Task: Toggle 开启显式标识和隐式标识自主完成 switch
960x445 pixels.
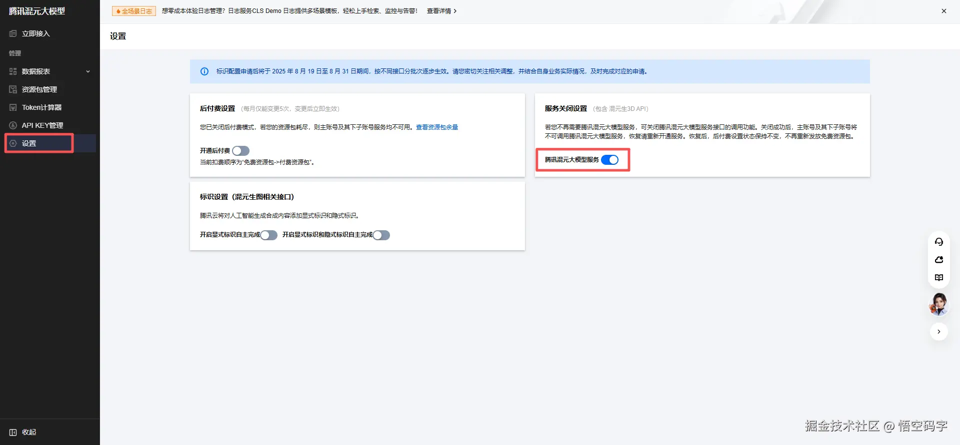Action: [381, 235]
